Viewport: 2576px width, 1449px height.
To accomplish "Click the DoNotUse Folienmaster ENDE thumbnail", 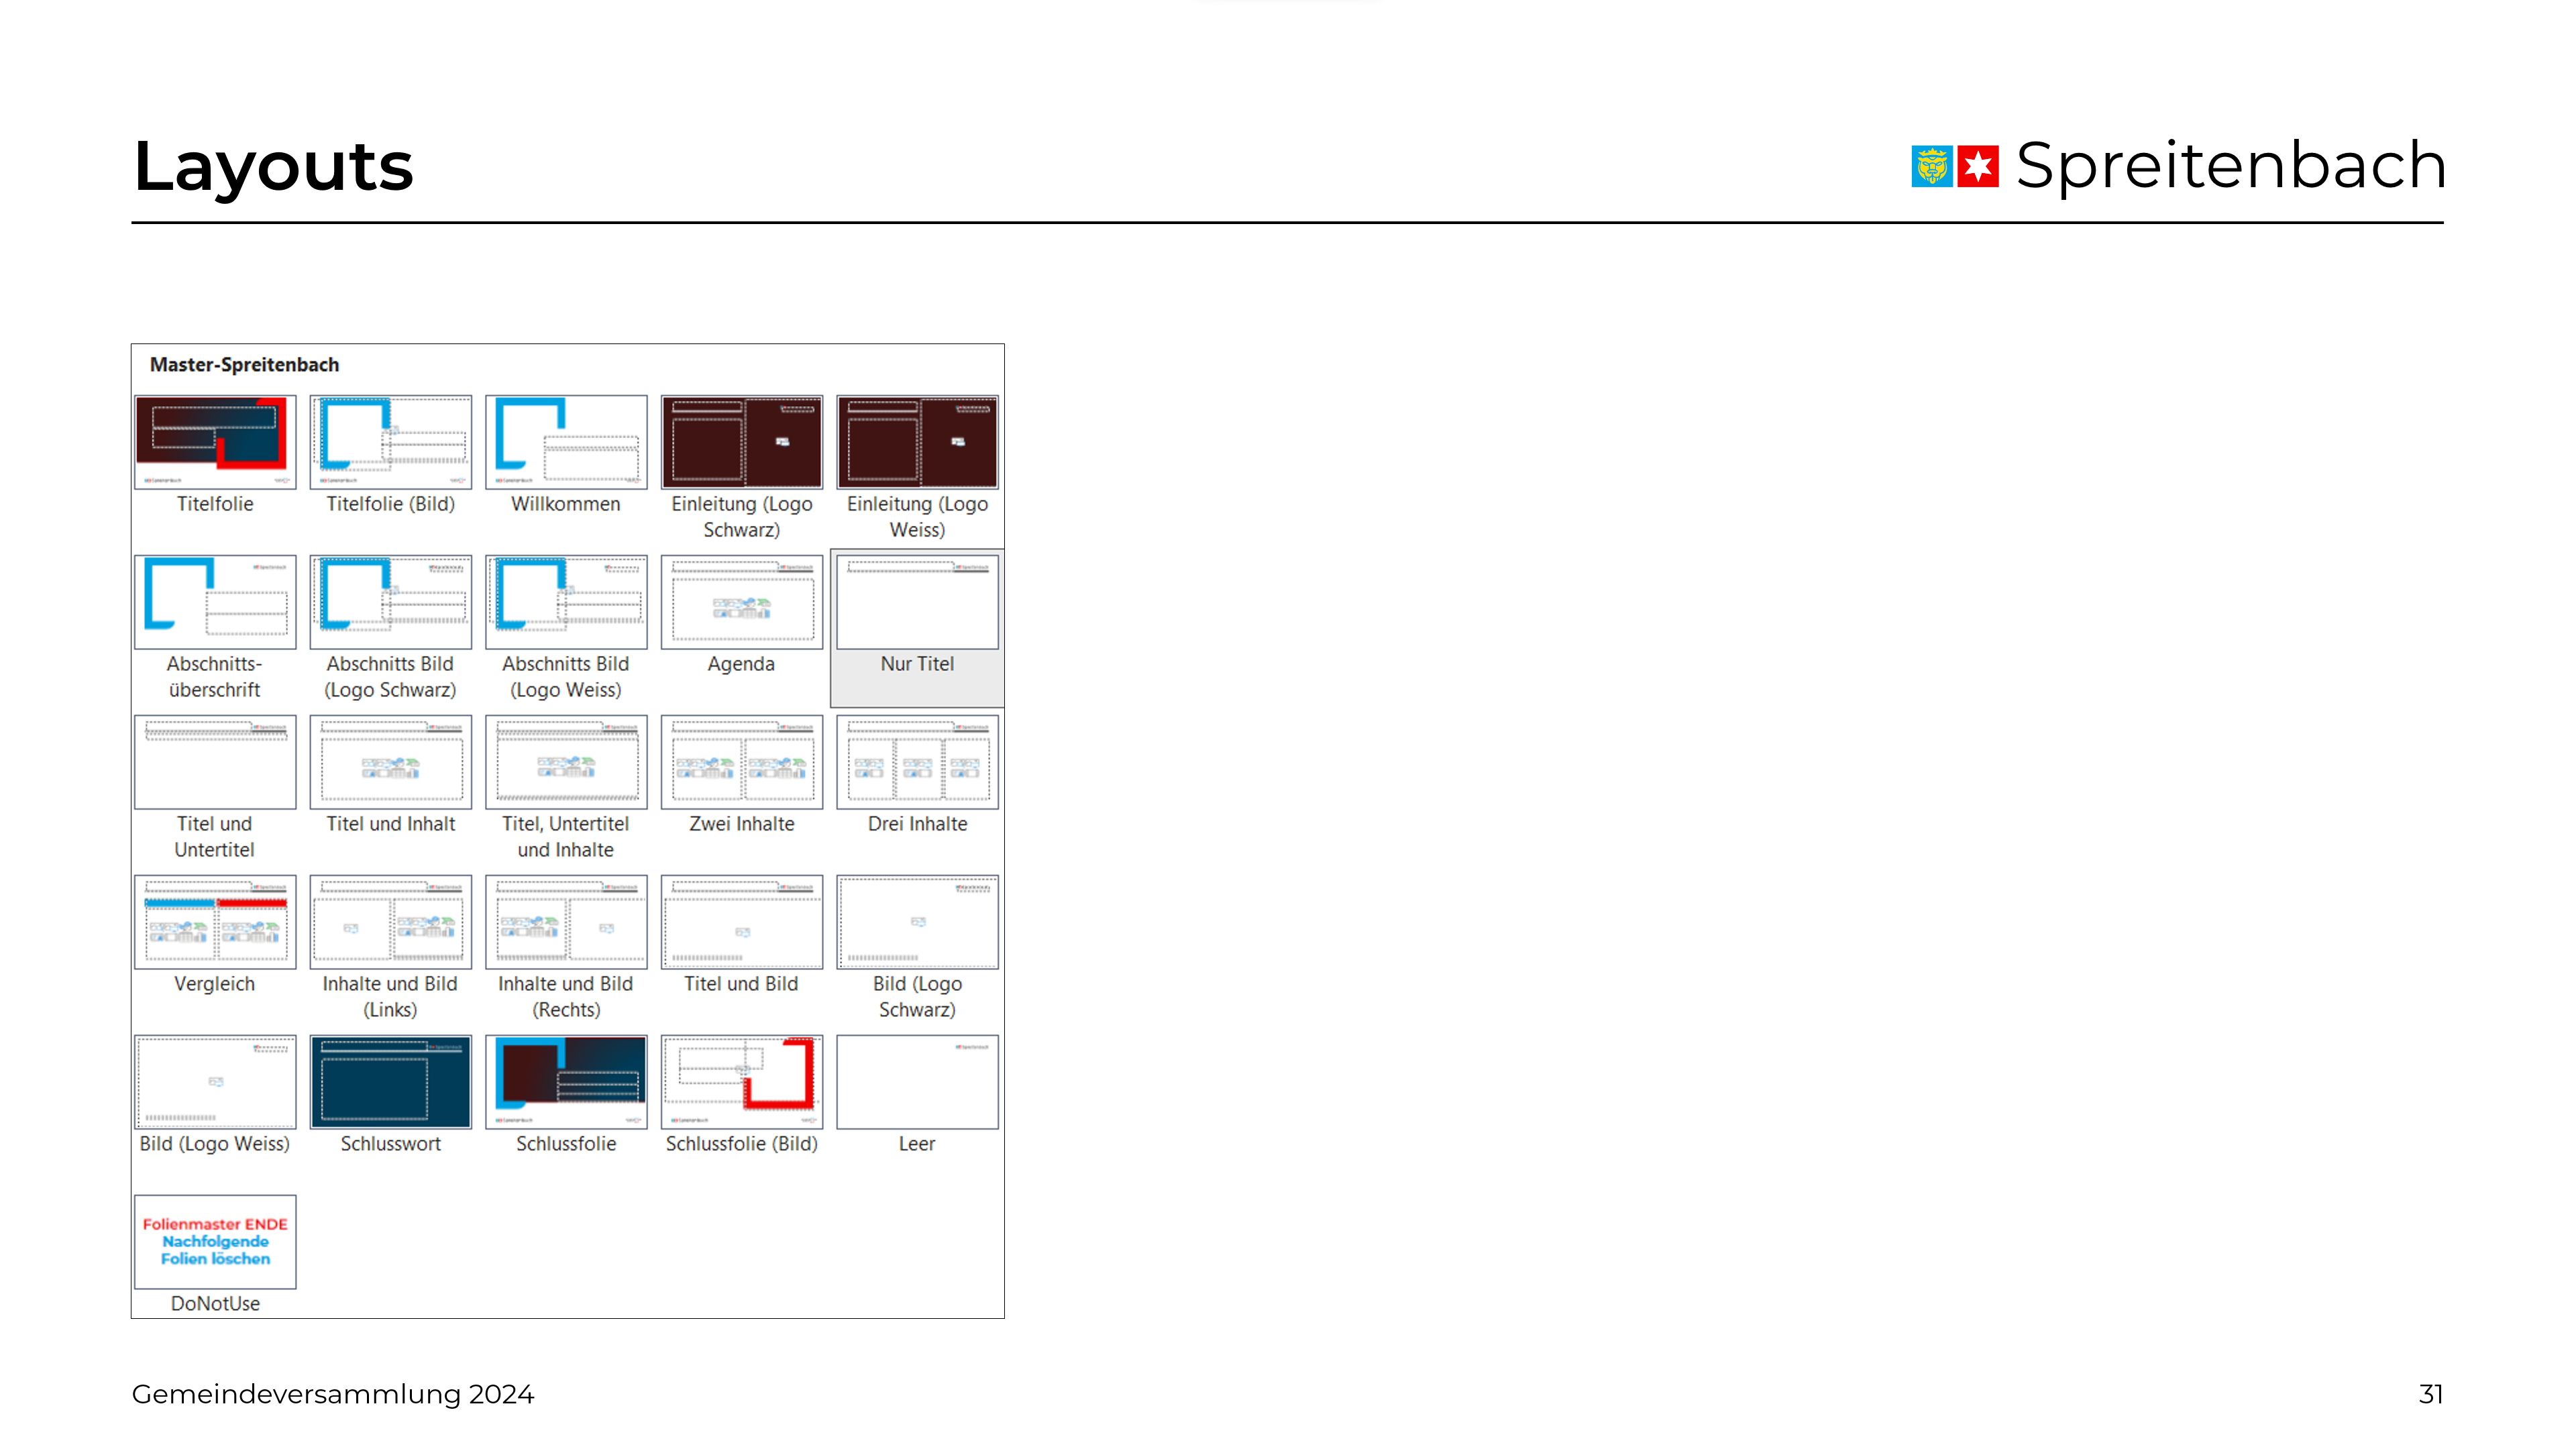I will pyautogui.click(x=215, y=1241).
